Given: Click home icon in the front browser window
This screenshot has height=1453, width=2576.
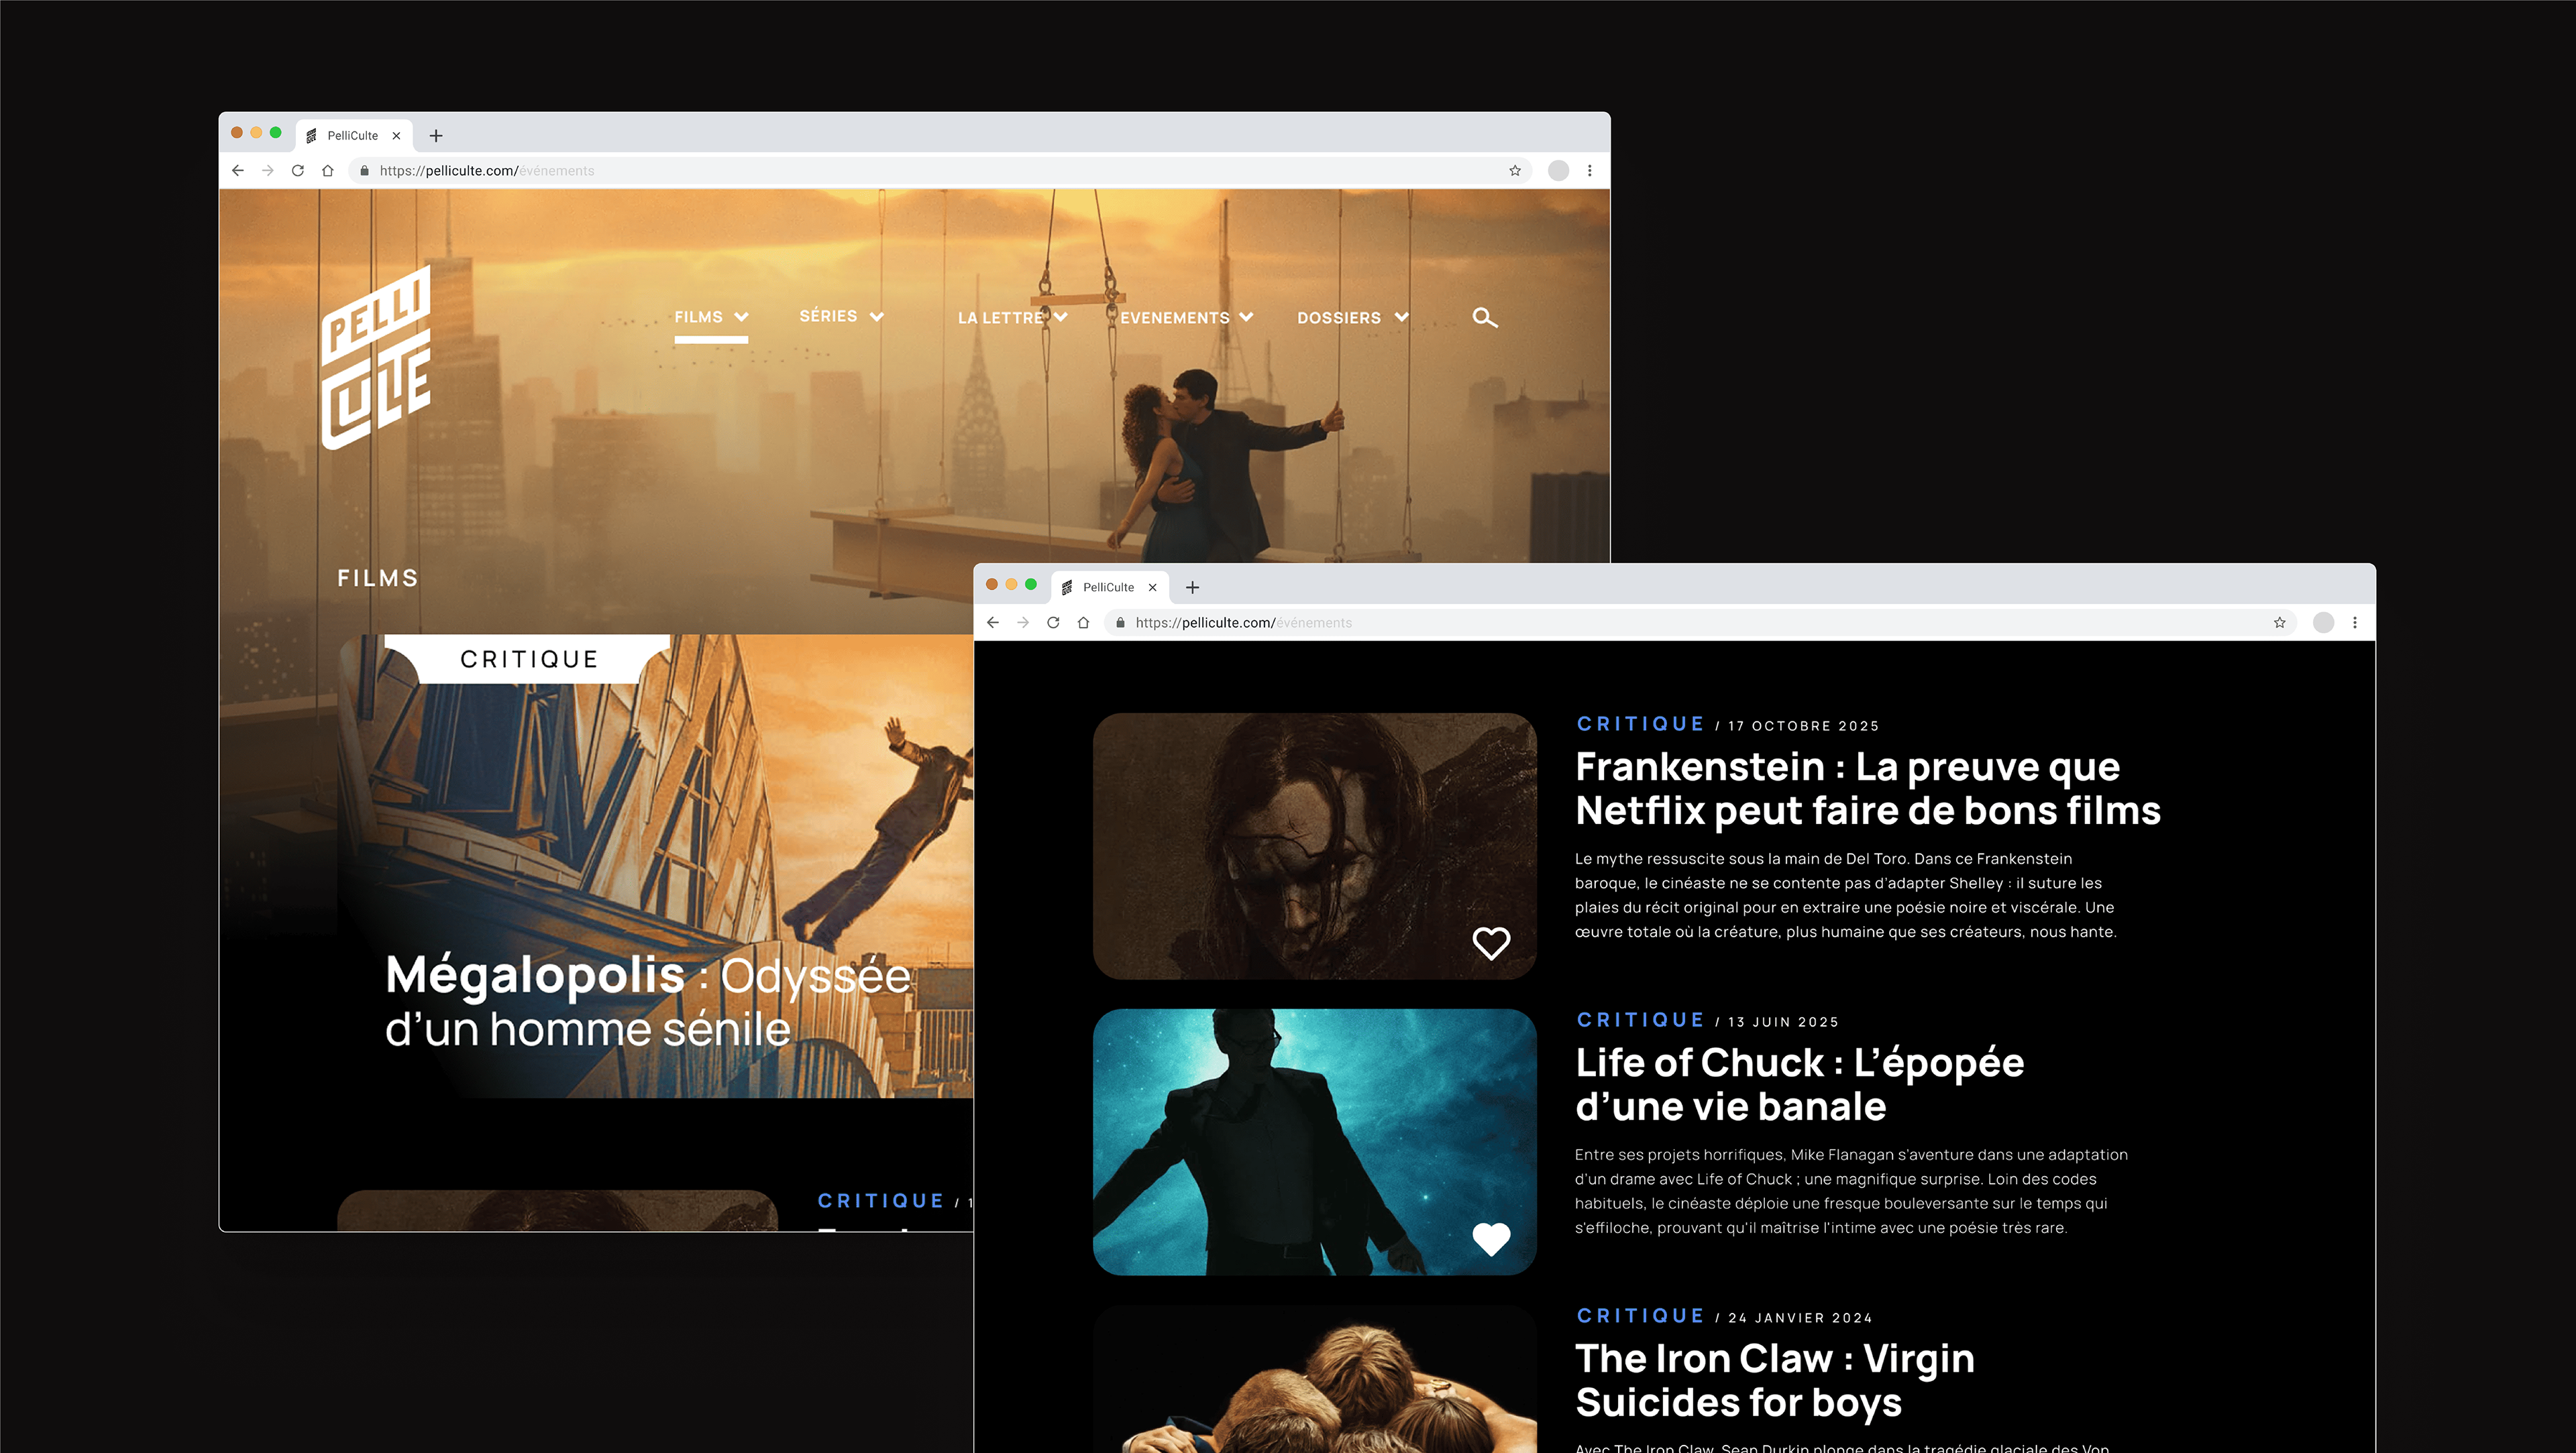Looking at the screenshot, I should [x=1083, y=623].
